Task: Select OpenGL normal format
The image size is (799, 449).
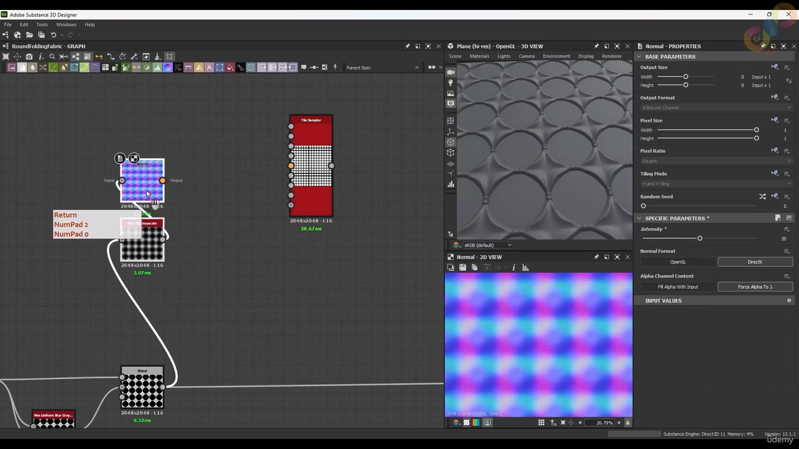Action: click(x=678, y=262)
